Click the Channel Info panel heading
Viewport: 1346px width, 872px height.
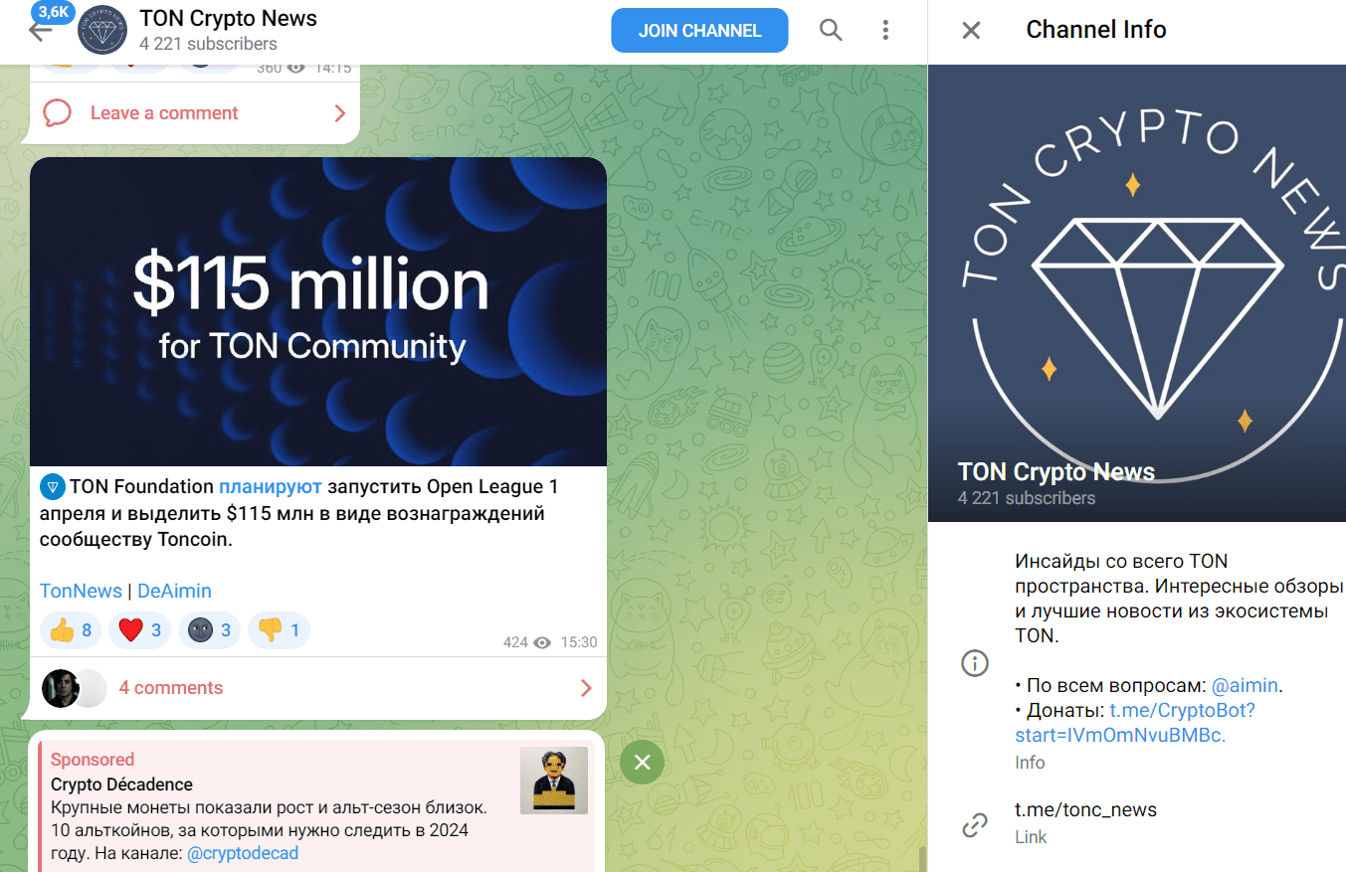1096,30
